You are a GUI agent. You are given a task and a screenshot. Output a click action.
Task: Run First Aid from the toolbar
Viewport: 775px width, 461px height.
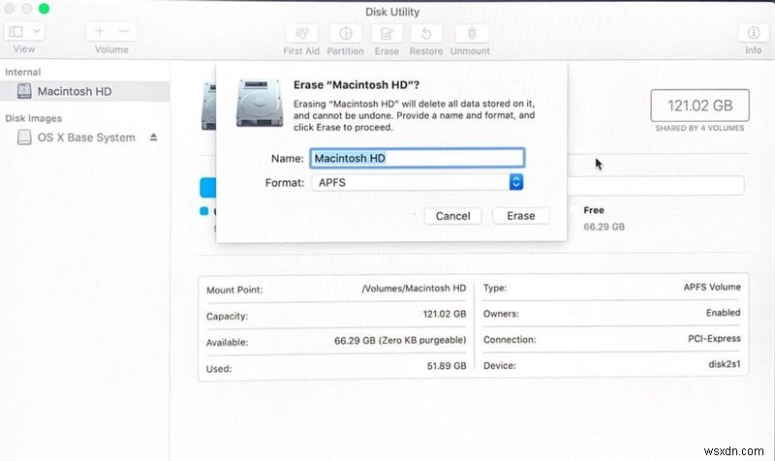pyautogui.click(x=301, y=33)
